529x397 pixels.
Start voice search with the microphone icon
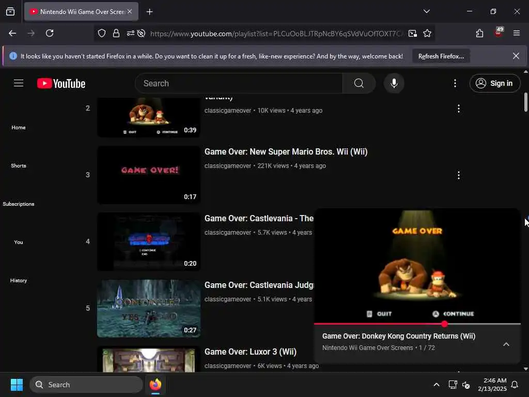click(394, 83)
